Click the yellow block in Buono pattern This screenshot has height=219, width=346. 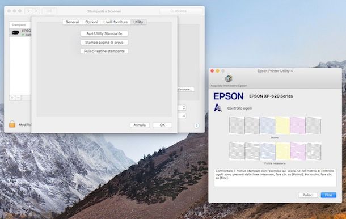282,125
